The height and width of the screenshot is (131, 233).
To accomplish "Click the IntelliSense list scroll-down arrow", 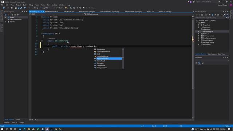I will pos(123,68).
